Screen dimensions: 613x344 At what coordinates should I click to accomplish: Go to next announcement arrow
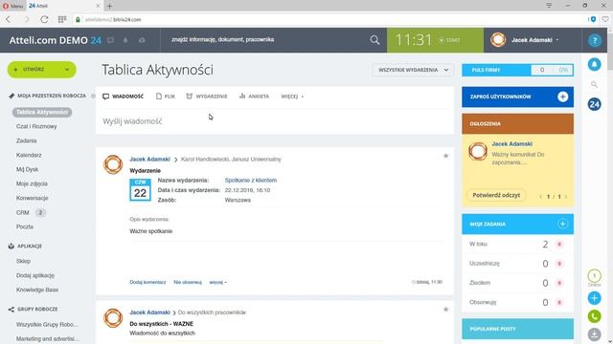tap(565, 197)
